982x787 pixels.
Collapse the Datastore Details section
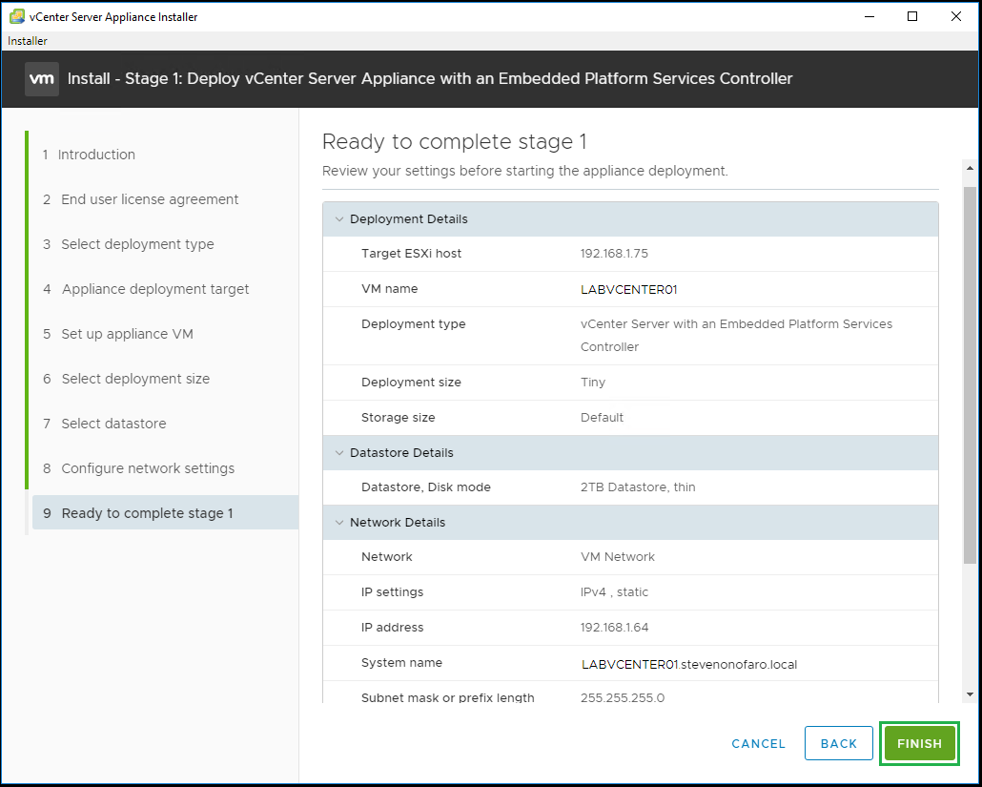tap(338, 453)
